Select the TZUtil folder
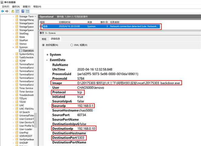The image size is (201, 146). point(22,102)
